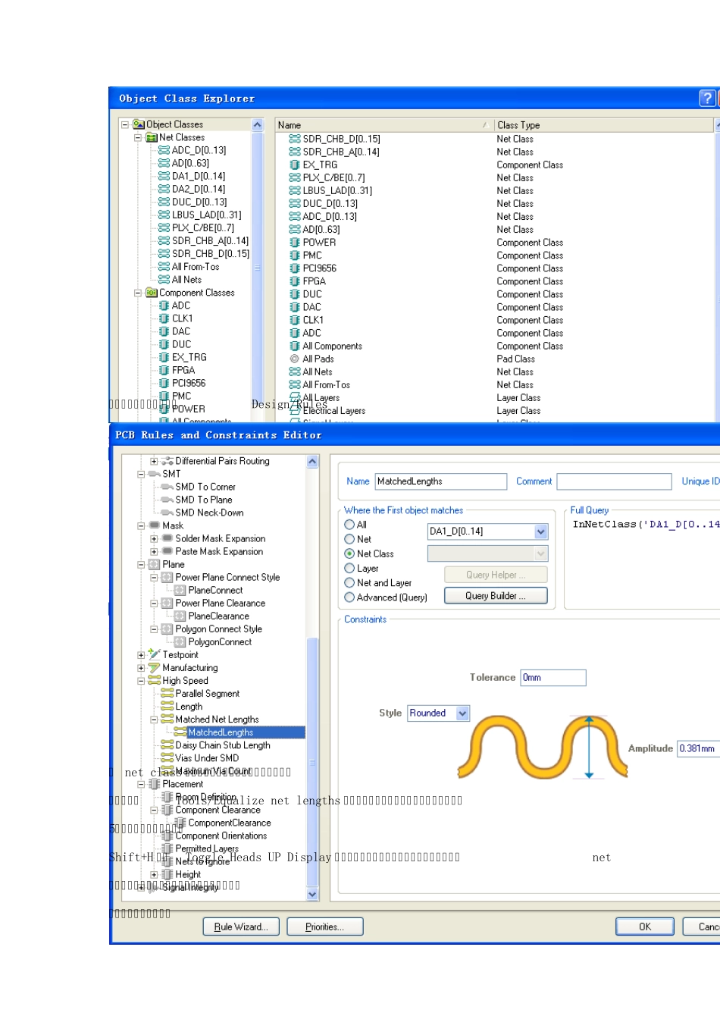Select the Net Class radio option
The width and height of the screenshot is (720, 1019).
coord(349,553)
